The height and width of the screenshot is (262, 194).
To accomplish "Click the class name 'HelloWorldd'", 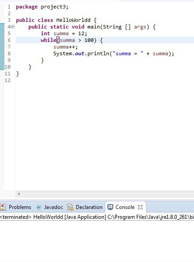I will pos(73,20).
